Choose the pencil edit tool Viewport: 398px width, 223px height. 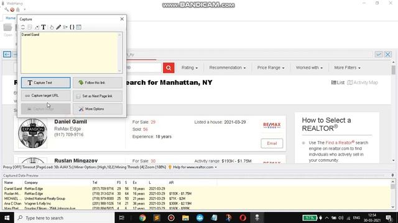click(58, 27)
